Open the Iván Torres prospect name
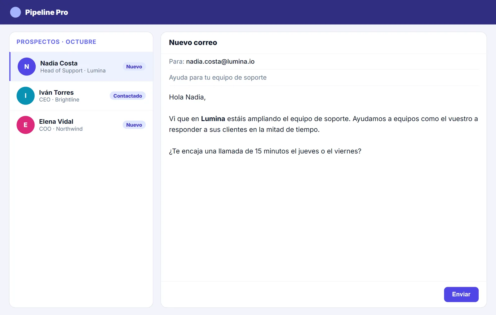Viewport: 496px width, 315px height. [56, 93]
